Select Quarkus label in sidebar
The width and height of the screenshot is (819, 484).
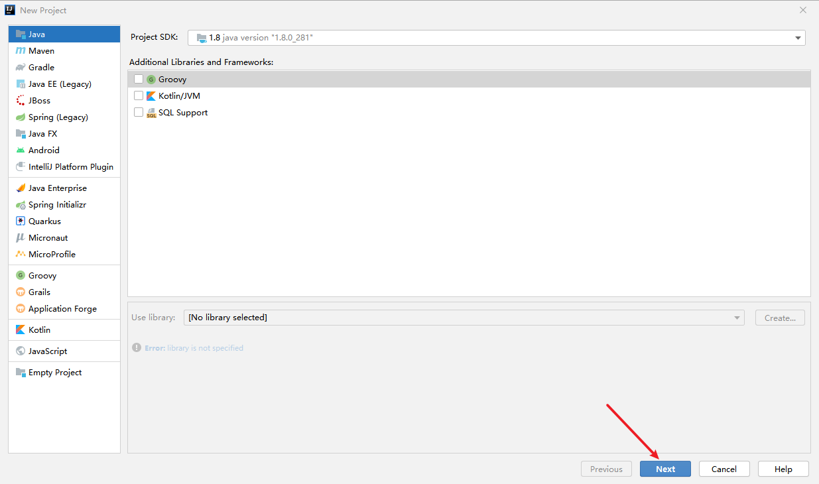(44, 221)
